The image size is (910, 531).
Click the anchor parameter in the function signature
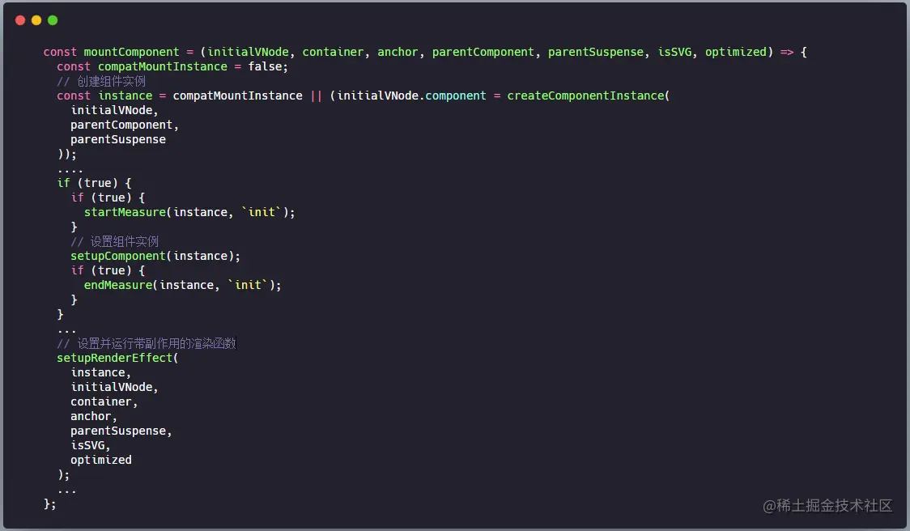pos(398,53)
